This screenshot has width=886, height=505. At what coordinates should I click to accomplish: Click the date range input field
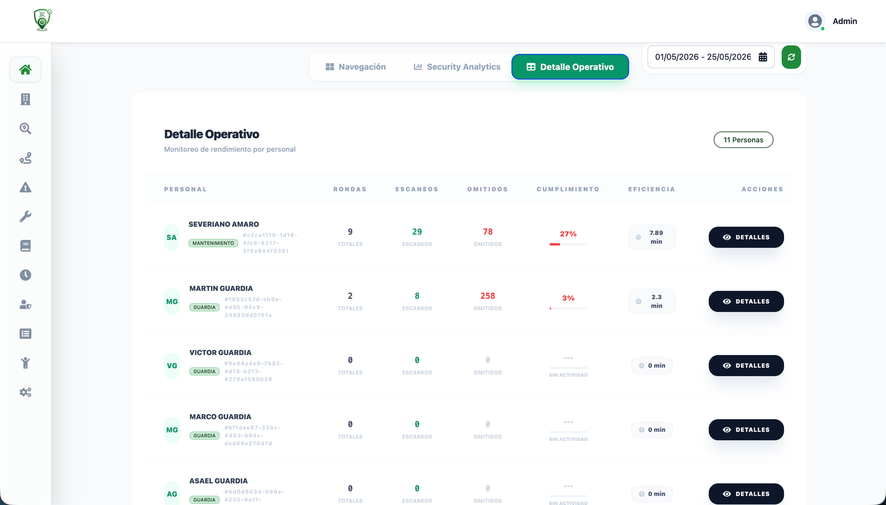(x=710, y=57)
